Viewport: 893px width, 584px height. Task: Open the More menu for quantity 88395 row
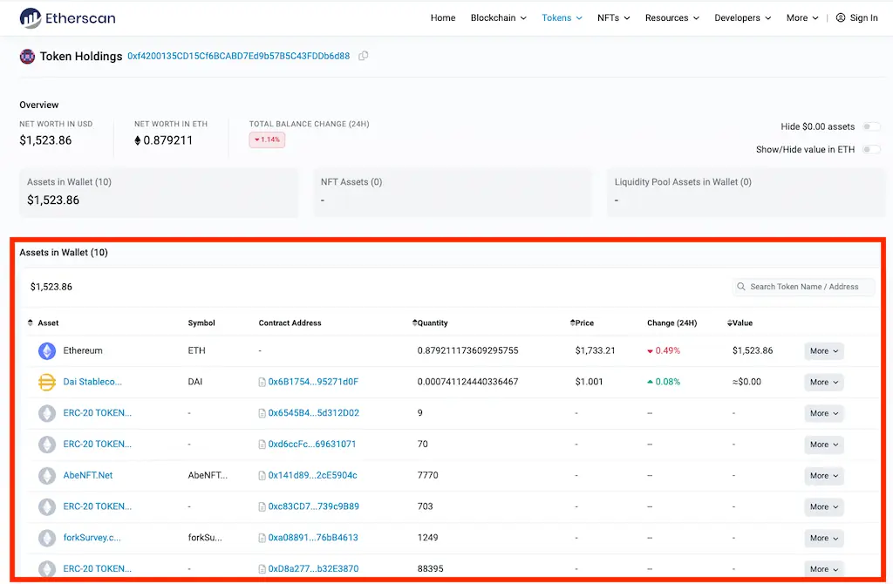click(x=824, y=568)
